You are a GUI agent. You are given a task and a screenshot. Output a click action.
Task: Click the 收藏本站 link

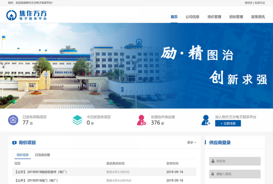[260, 3]
